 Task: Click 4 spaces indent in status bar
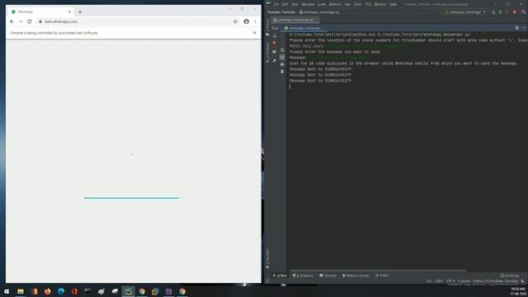click(464, 280)
